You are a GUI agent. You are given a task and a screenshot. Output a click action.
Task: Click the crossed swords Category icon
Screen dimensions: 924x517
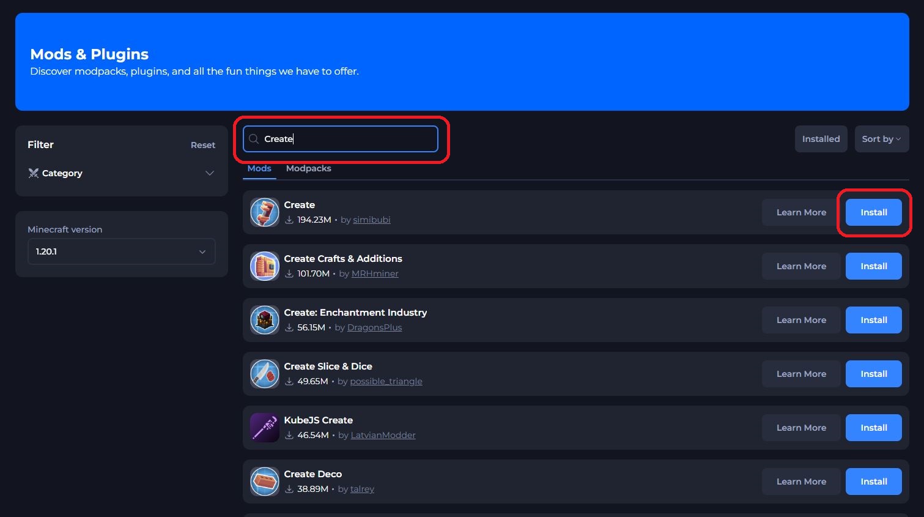point(34,173)
